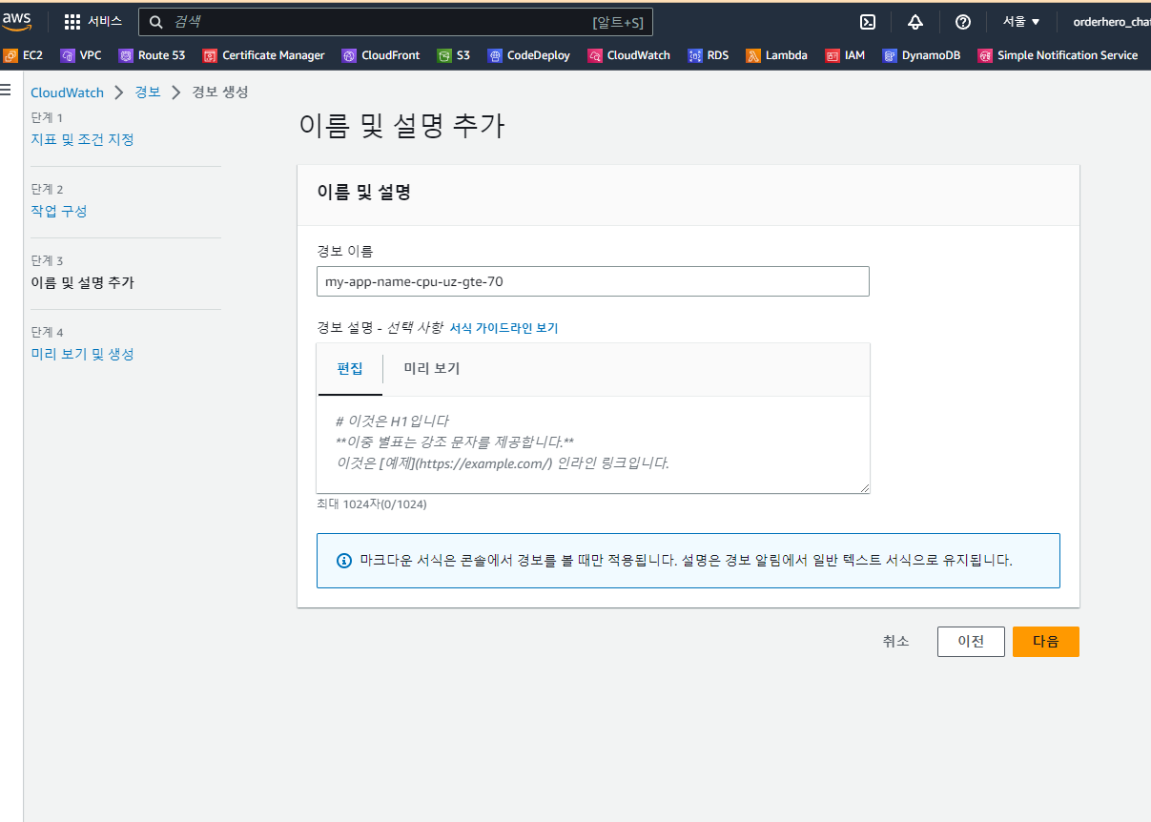Click the current step 이름 및 설명 추가

(82, 282)
